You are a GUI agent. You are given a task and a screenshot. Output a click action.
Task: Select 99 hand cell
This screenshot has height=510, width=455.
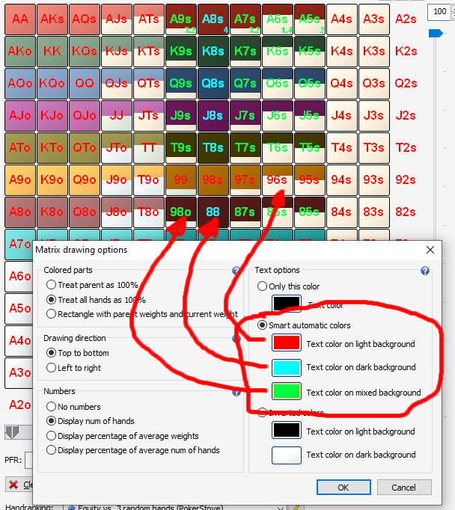[x=181, y=180]
